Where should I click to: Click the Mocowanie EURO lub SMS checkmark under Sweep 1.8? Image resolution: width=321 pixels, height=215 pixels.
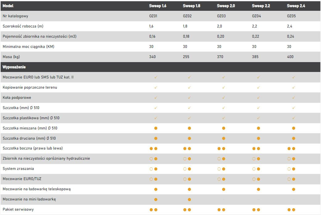[x=189, y=77]
